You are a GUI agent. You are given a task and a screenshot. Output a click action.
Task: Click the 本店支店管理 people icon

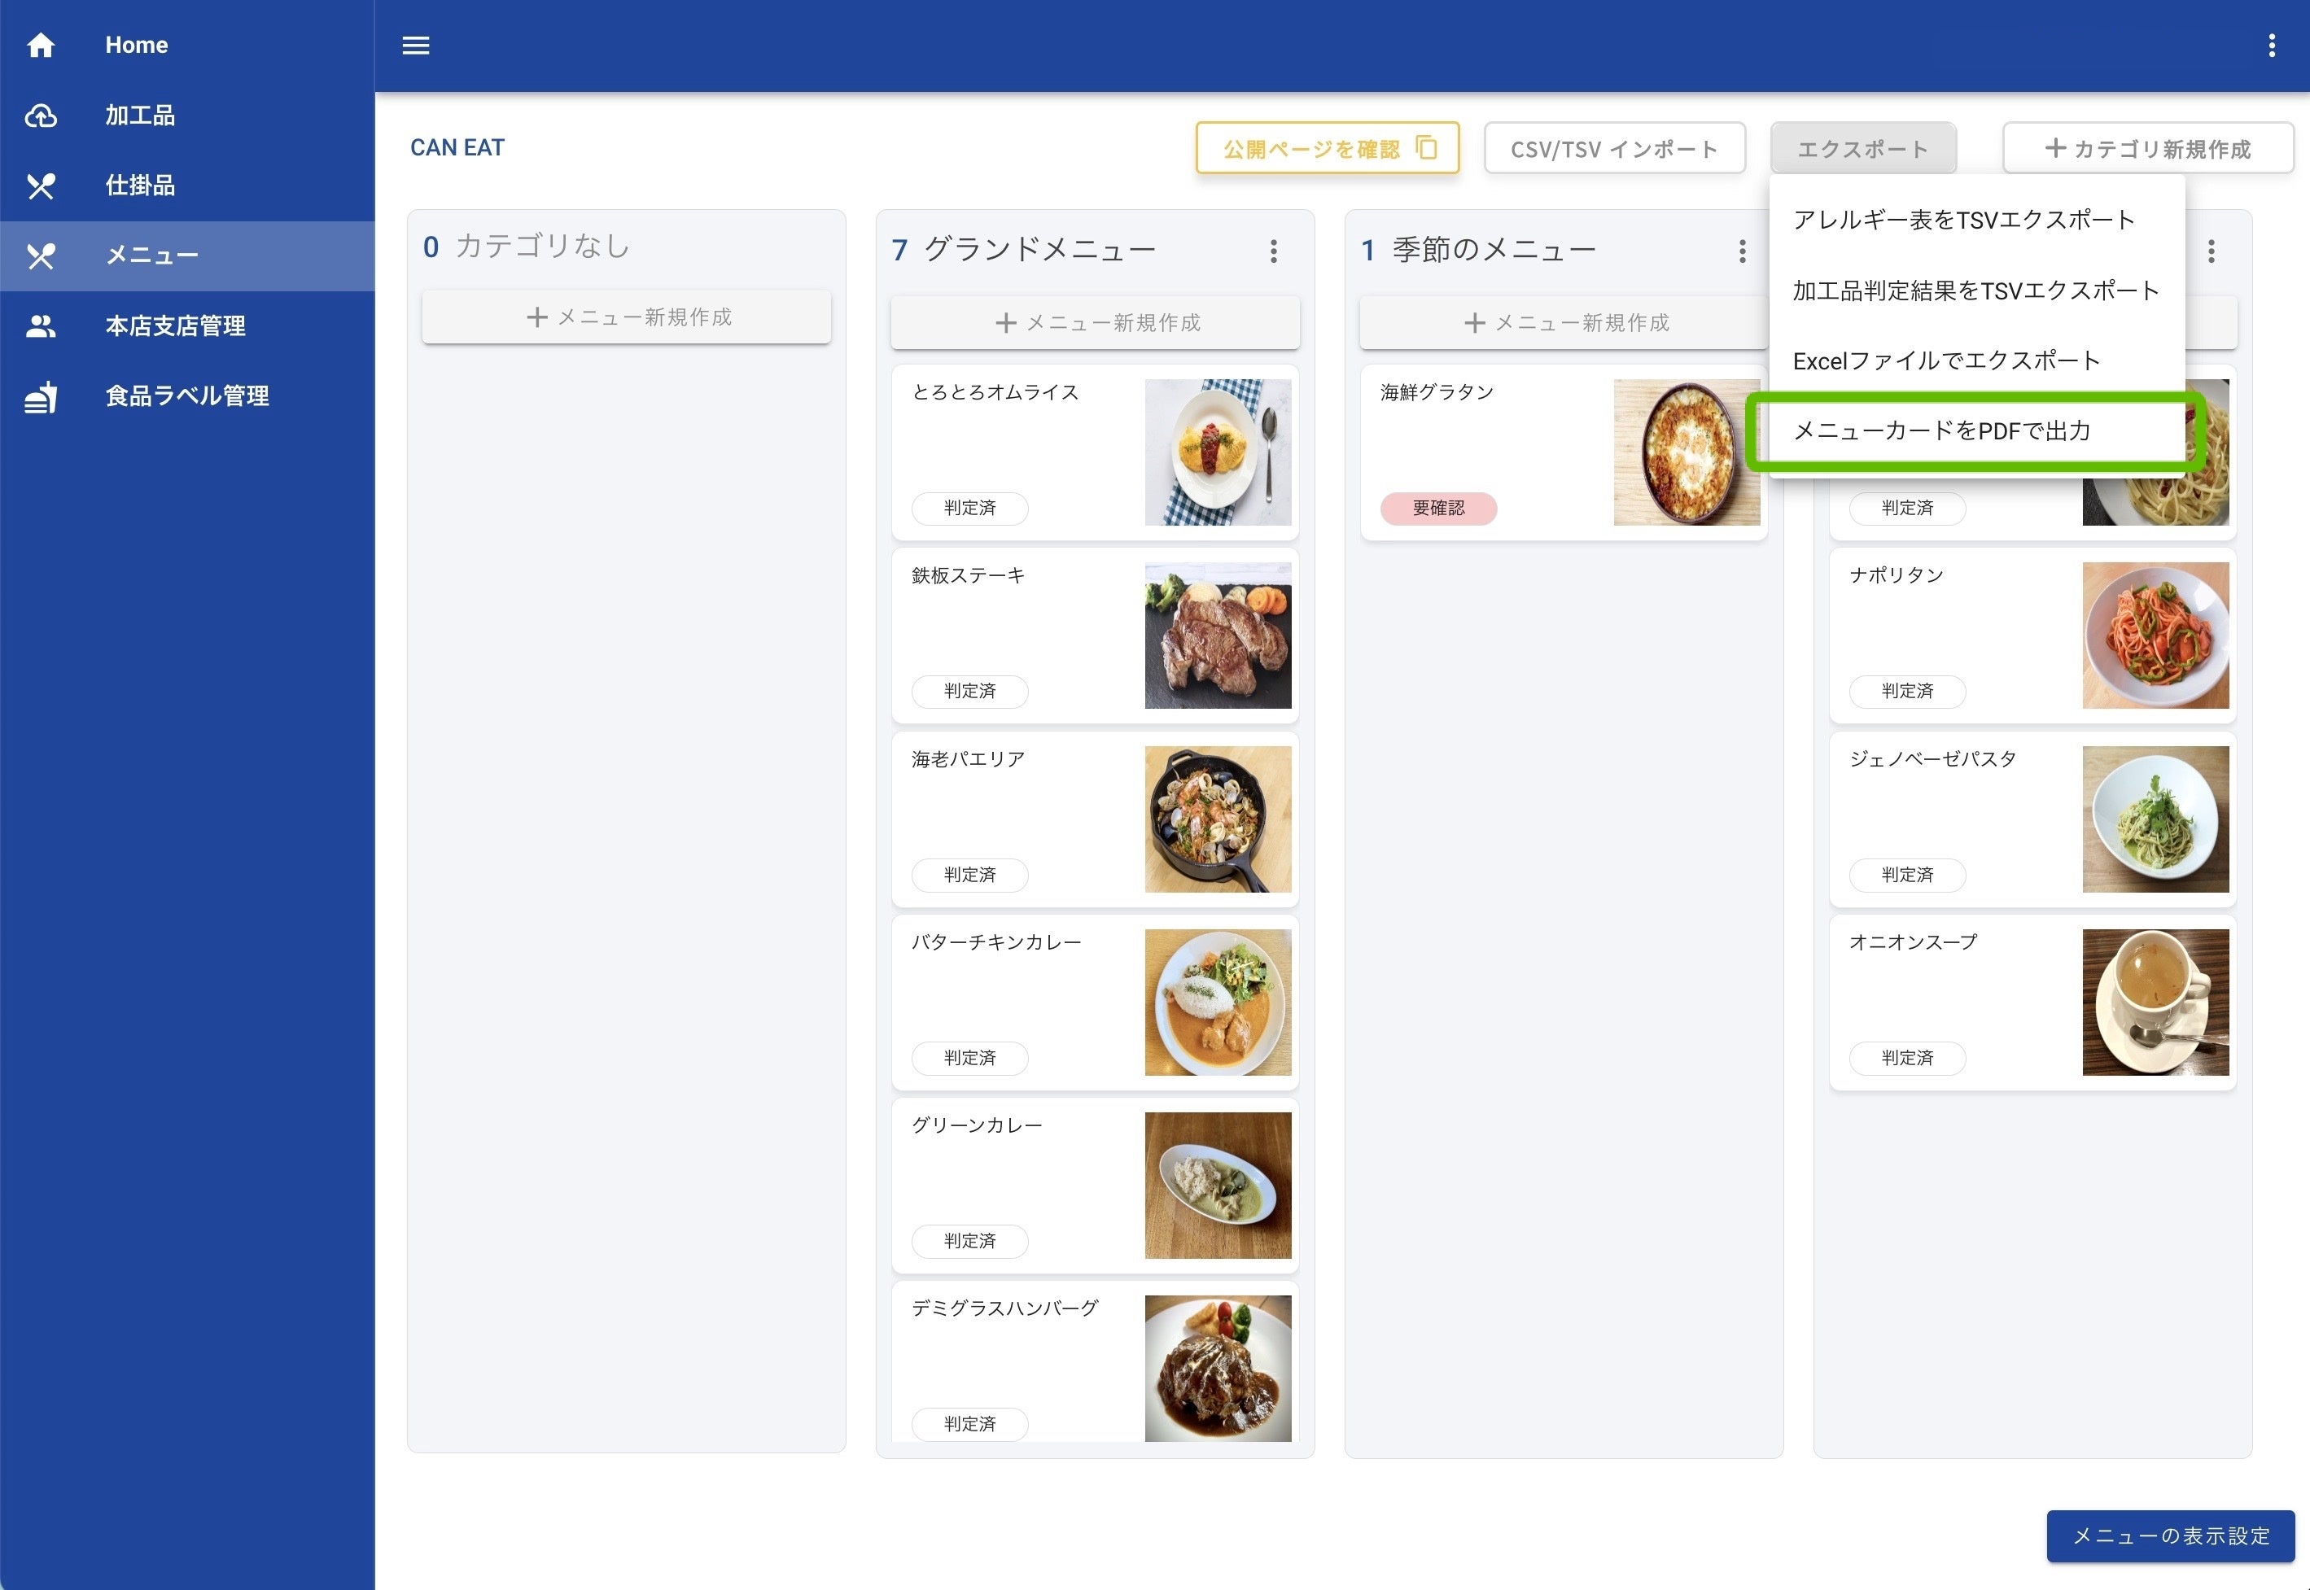tap(41, 325)
